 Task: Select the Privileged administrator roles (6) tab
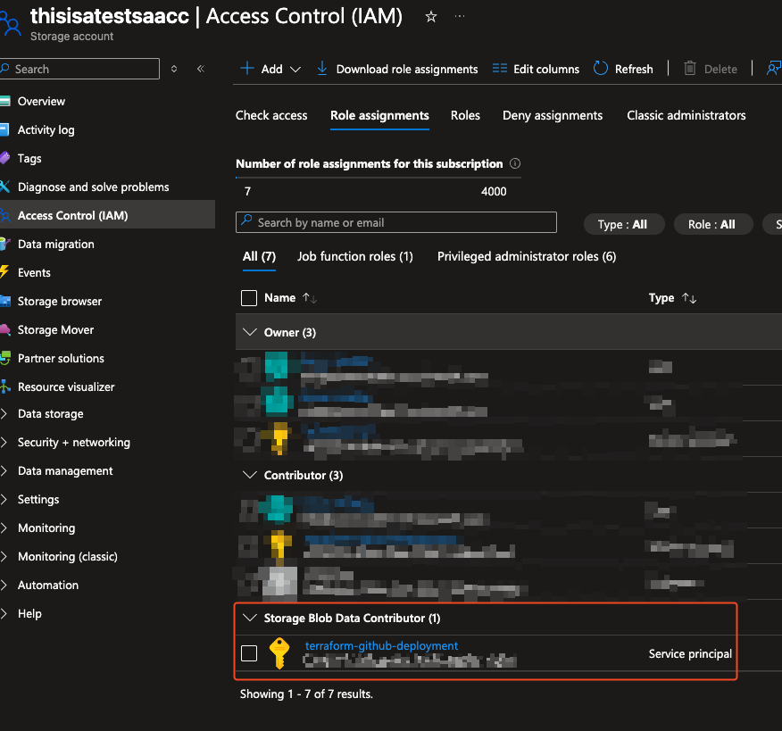click(x=527, y=256)
